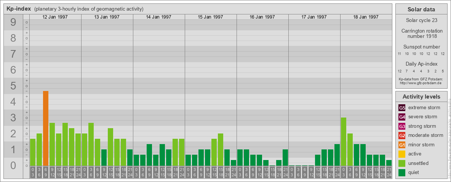
Task: Click the Kp-index chart title
Action: [x=19, y=9]
